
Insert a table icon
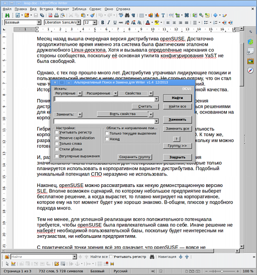click(x=142, y=16)
